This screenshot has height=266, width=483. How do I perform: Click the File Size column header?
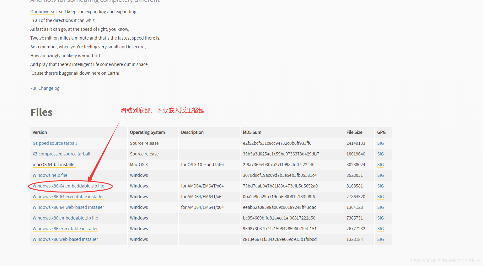click(354, 133)
